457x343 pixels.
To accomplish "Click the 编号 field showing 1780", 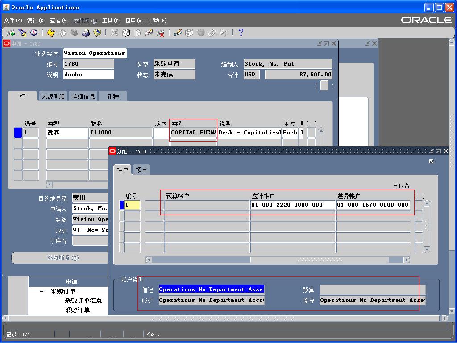I will pyautogui.click(x=89, y=63).
